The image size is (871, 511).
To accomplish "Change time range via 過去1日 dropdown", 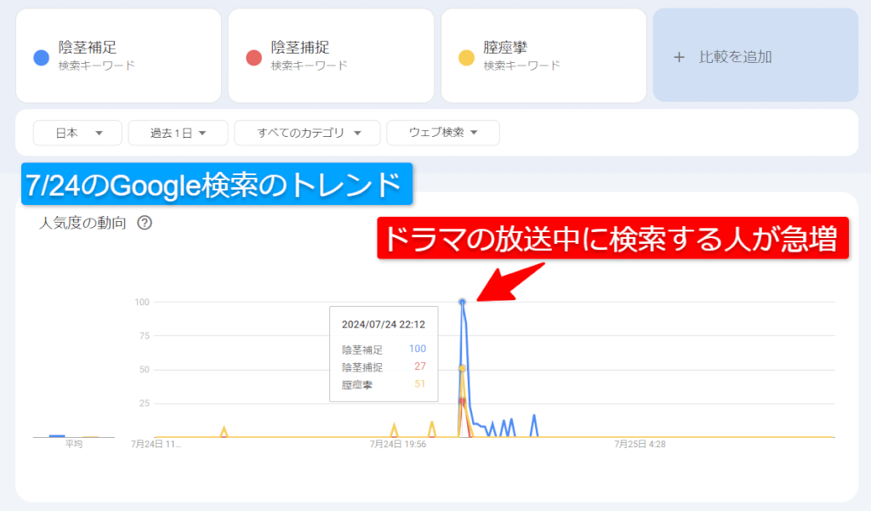I will pyautogui.click(x=178, y=133).
